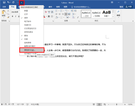135x106 pixels.
Task: Click the Phonetic Guide (wén) icon
Action: (49, 12)
